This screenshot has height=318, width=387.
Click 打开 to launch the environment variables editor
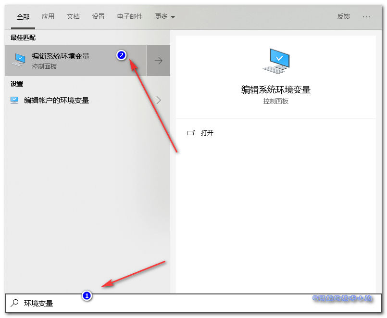click(207, 133)
